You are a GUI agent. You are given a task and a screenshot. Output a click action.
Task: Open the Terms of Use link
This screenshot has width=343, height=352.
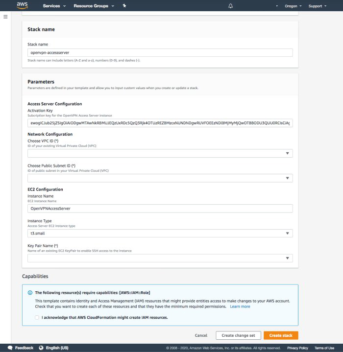click(x=324, y=348)
